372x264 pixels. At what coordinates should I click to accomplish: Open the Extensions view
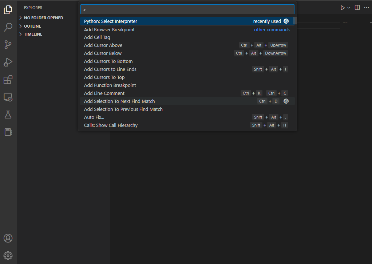pyautogui.click(x=8, y=80)
